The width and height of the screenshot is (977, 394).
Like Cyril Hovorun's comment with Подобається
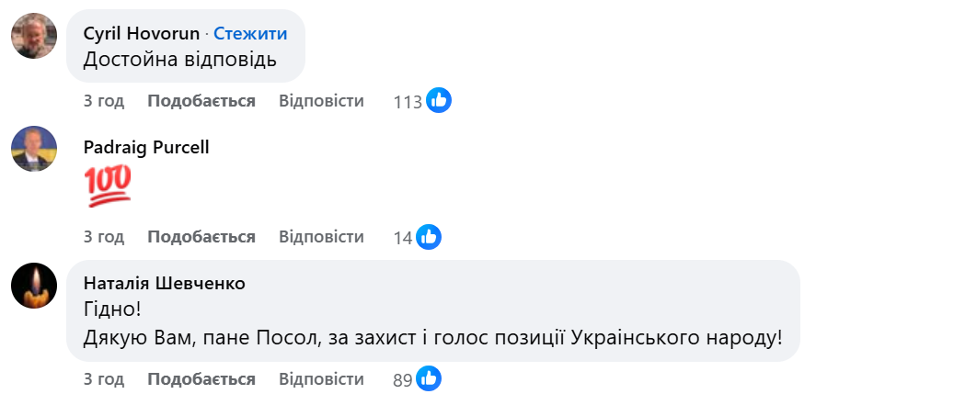201,101
